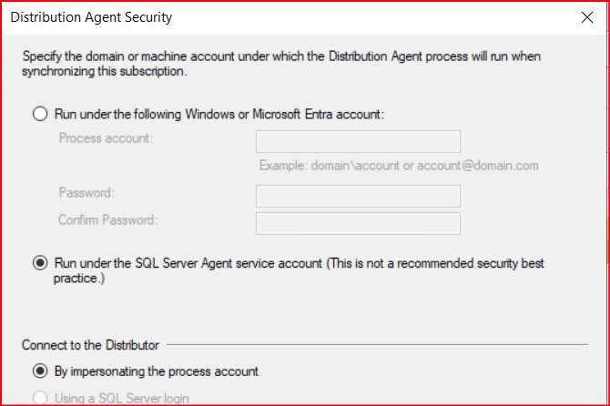Image resolution: width=610 pixels, height=406 pixels.
Task: Click the Process account text box
Action: 358,141
